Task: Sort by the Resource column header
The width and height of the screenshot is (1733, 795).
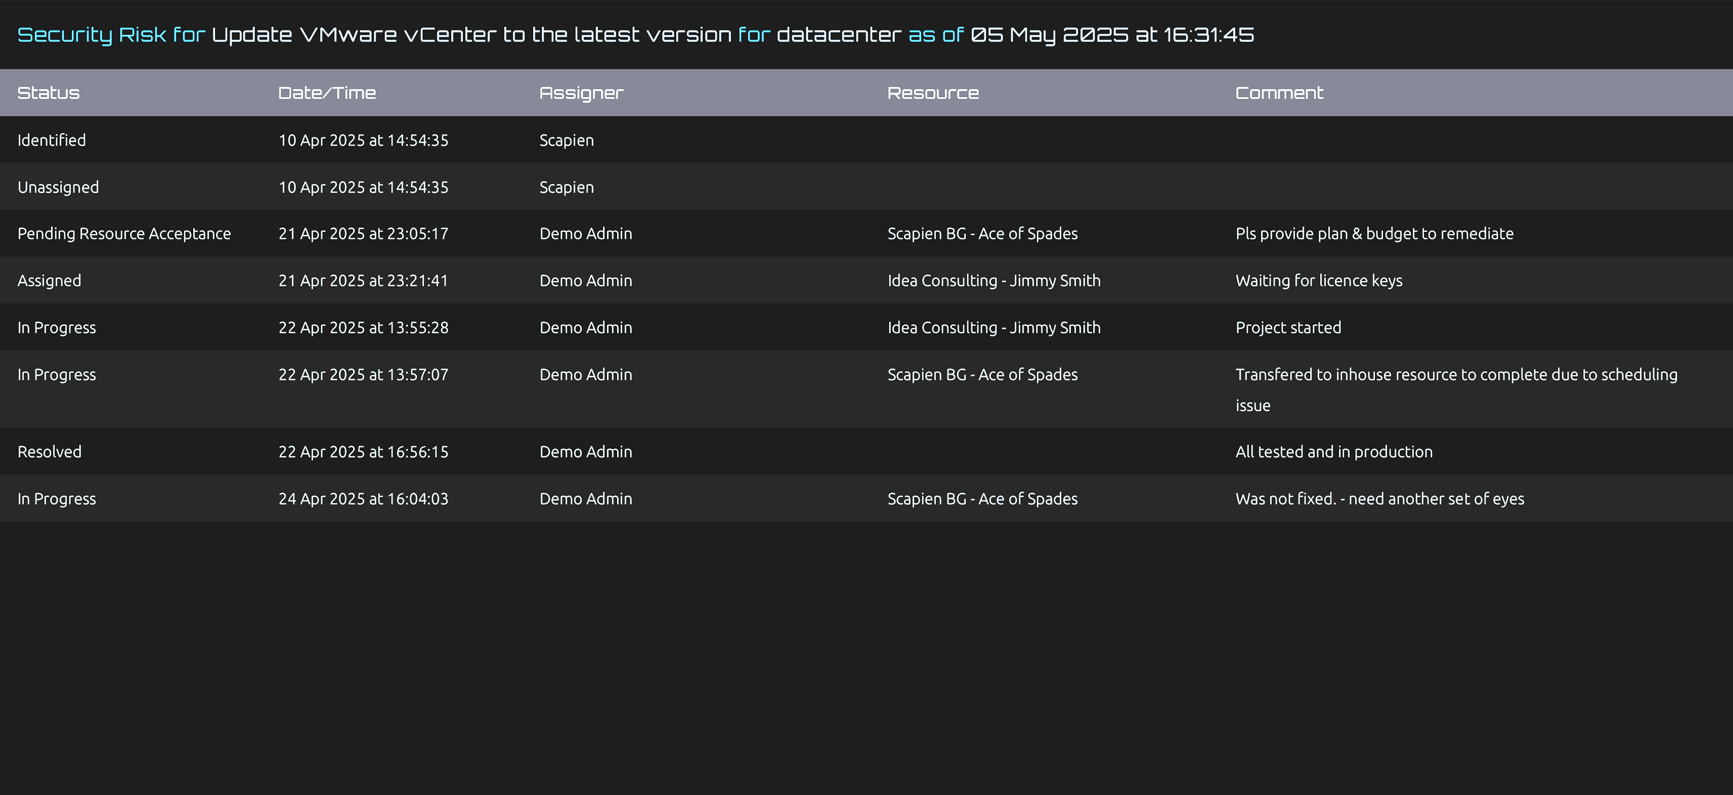Action: click(x=932, y=93)
